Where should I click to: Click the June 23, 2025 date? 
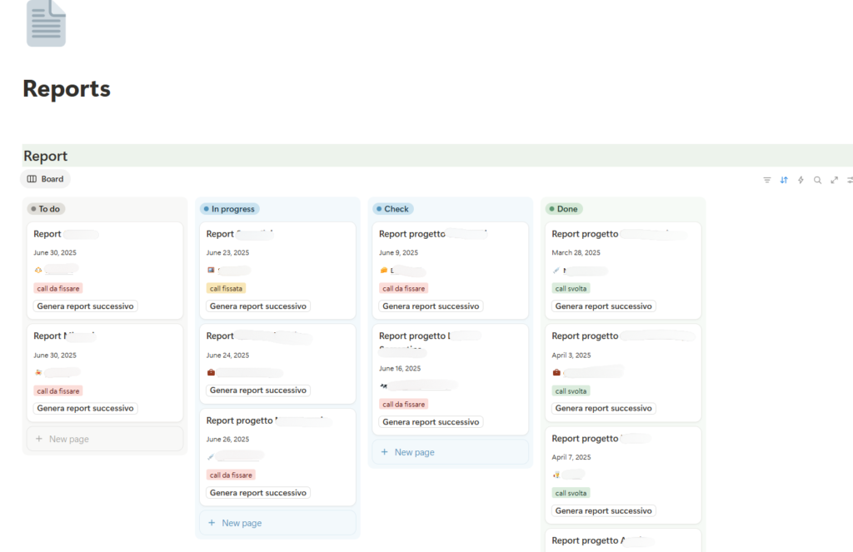point(227,253)
